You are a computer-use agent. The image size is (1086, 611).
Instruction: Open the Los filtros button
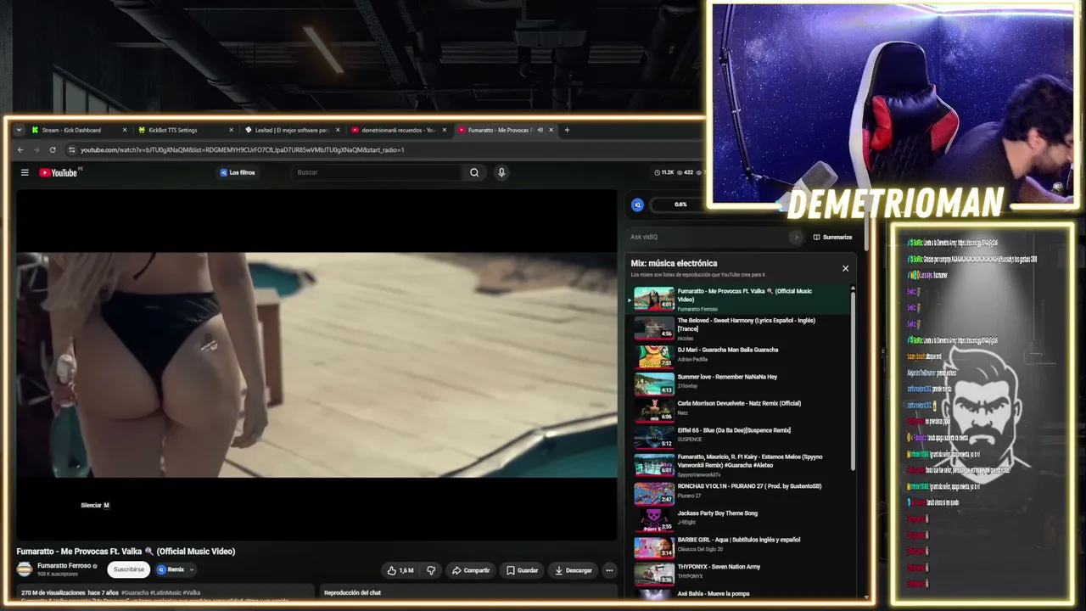pos(238,172)
